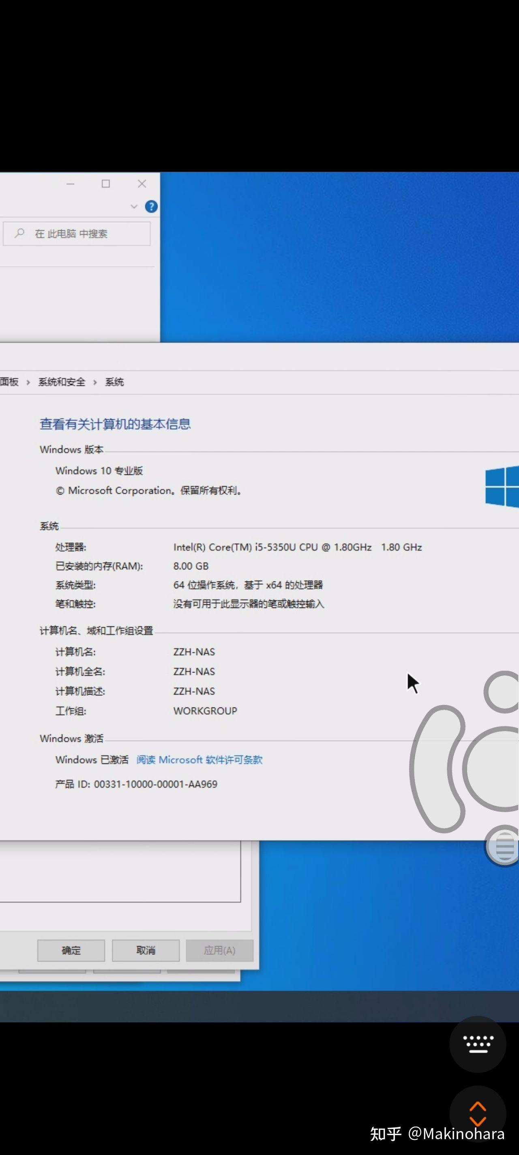Click the magnifier icon in the search box
Screen dimensions: 519x1155
pyautogui.click(x=19, y=233)
